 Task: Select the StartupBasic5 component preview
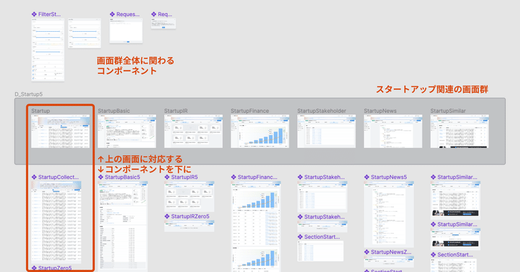click(x=123, y=227)
